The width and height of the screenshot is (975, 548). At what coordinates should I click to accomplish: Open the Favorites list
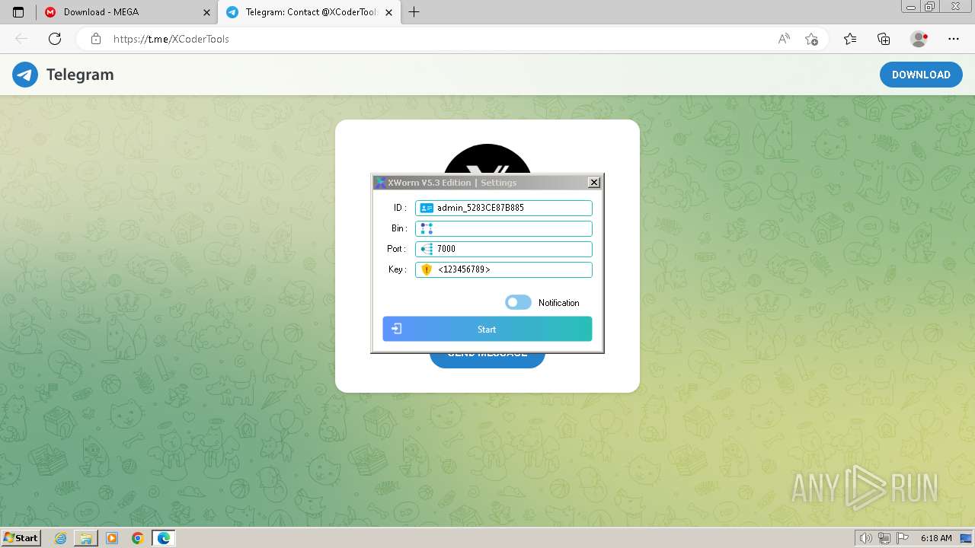pyautogui.click(x=850, y=39)
